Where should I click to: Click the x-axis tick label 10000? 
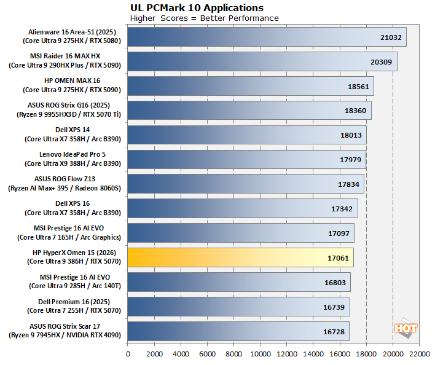261,354
